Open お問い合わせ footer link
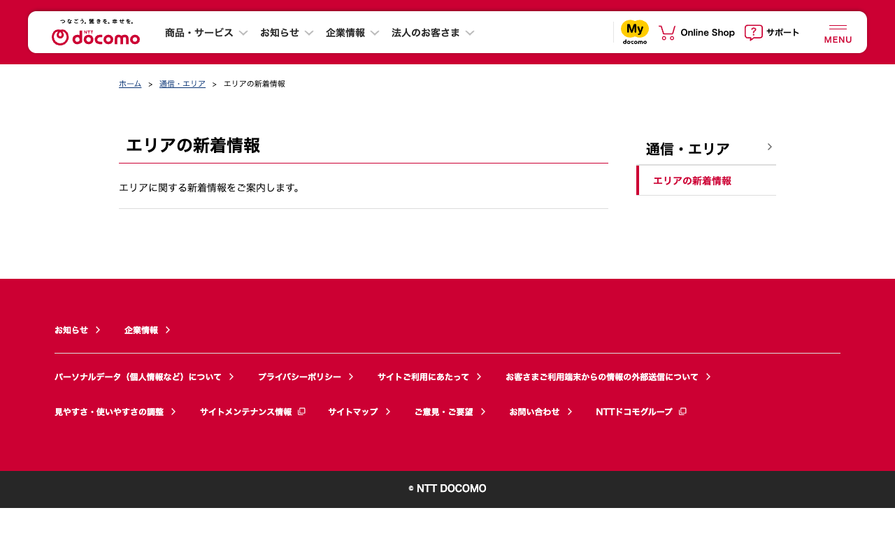This screenshot has width=895, height=559. point(541,412)
